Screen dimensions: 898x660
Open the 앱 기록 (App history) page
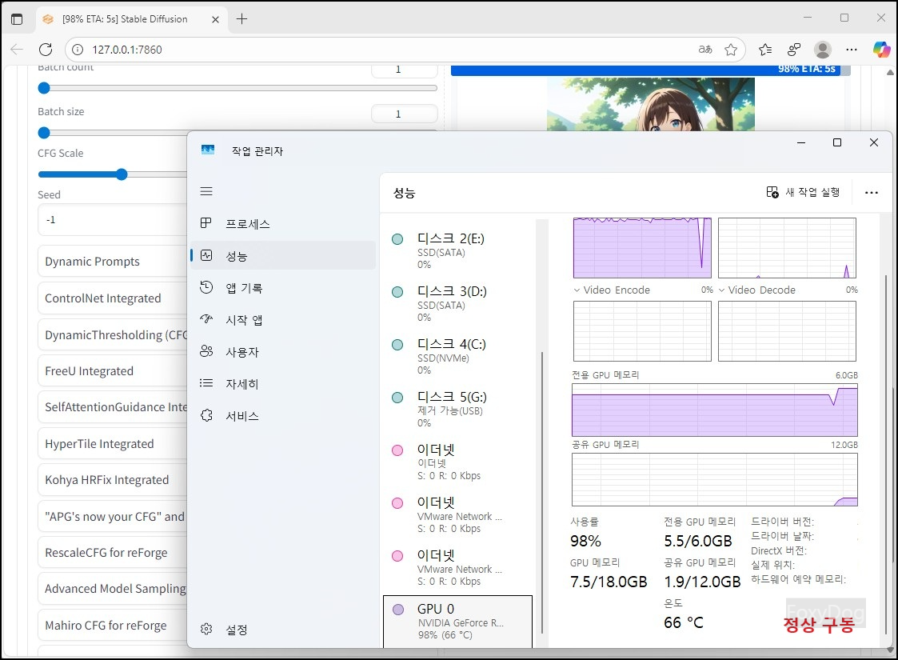pos(284,288)
